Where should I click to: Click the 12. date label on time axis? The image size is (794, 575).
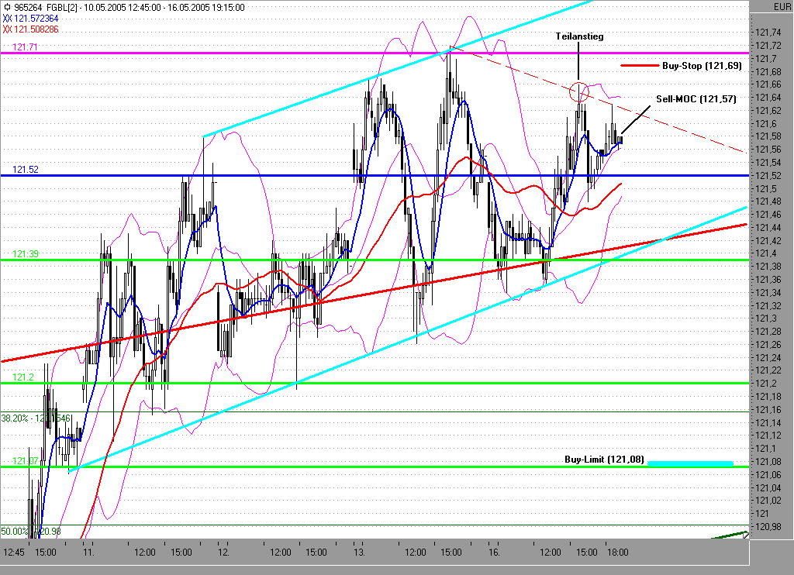click(223, 553)
